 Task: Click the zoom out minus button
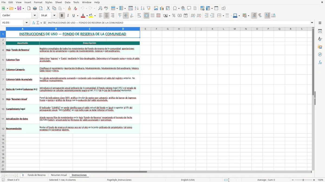click(292, 180)
